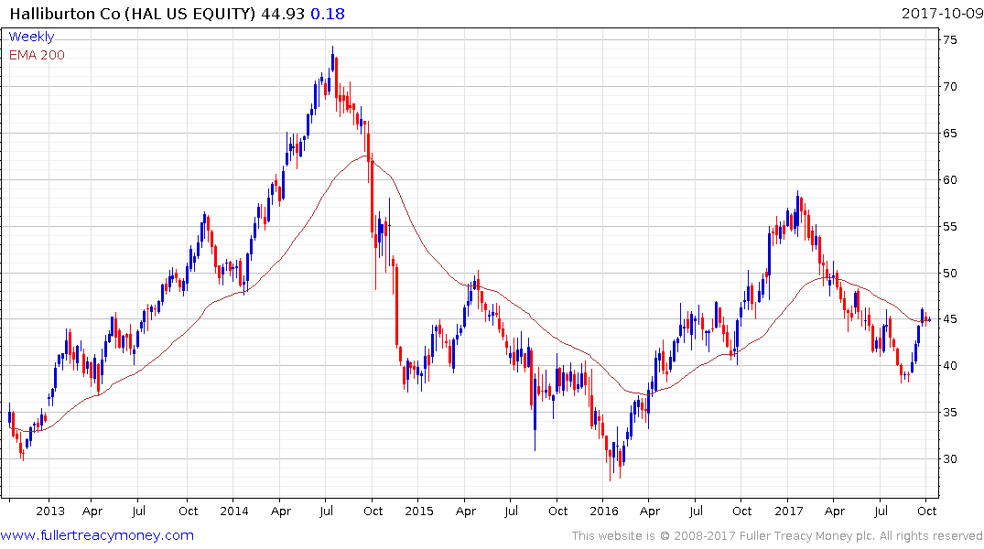Click the 40 price axis label

(949, 366)
